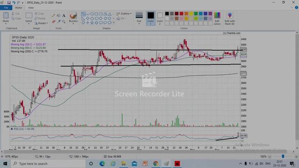Select the Text tool
This screenshot has height=168, width=299.
[x=64, y=15]
